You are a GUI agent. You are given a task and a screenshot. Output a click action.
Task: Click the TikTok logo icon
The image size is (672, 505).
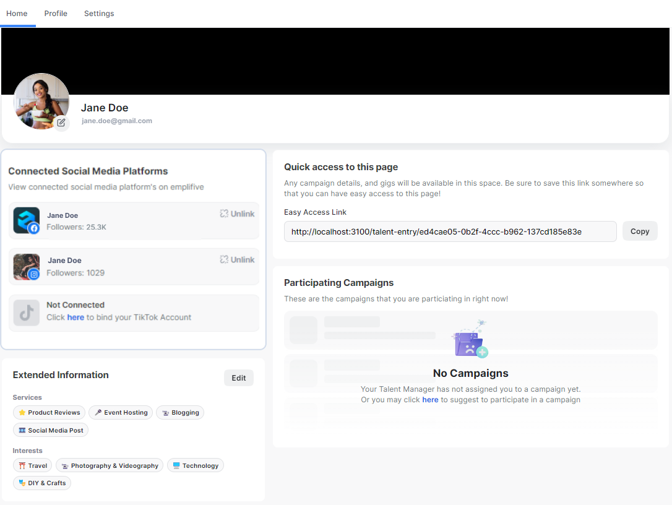coord(27,313)
